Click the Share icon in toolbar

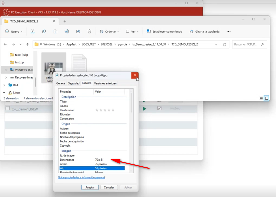pos(78,31)
